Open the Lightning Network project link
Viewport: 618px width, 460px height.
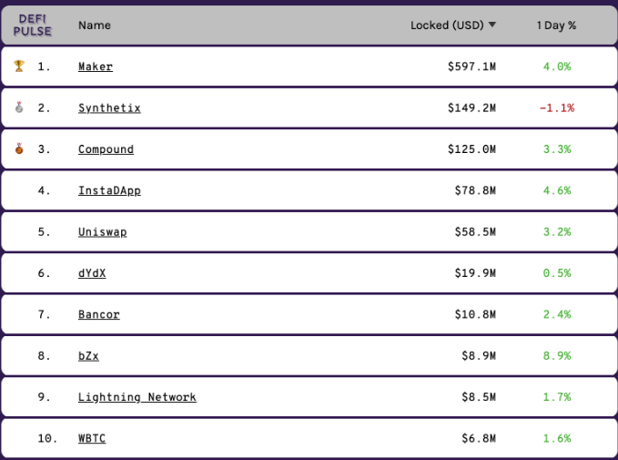click(137, 397)
